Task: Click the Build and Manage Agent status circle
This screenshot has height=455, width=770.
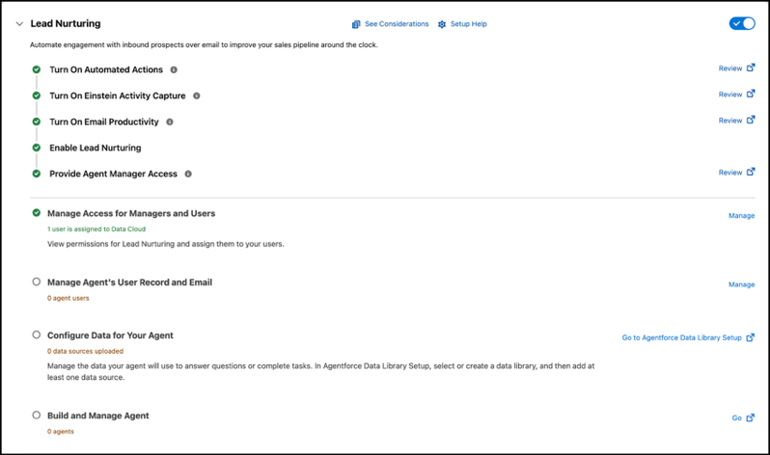Action: click(37, 415)
